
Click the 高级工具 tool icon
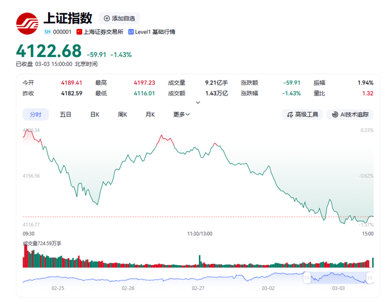click(290, 115)
